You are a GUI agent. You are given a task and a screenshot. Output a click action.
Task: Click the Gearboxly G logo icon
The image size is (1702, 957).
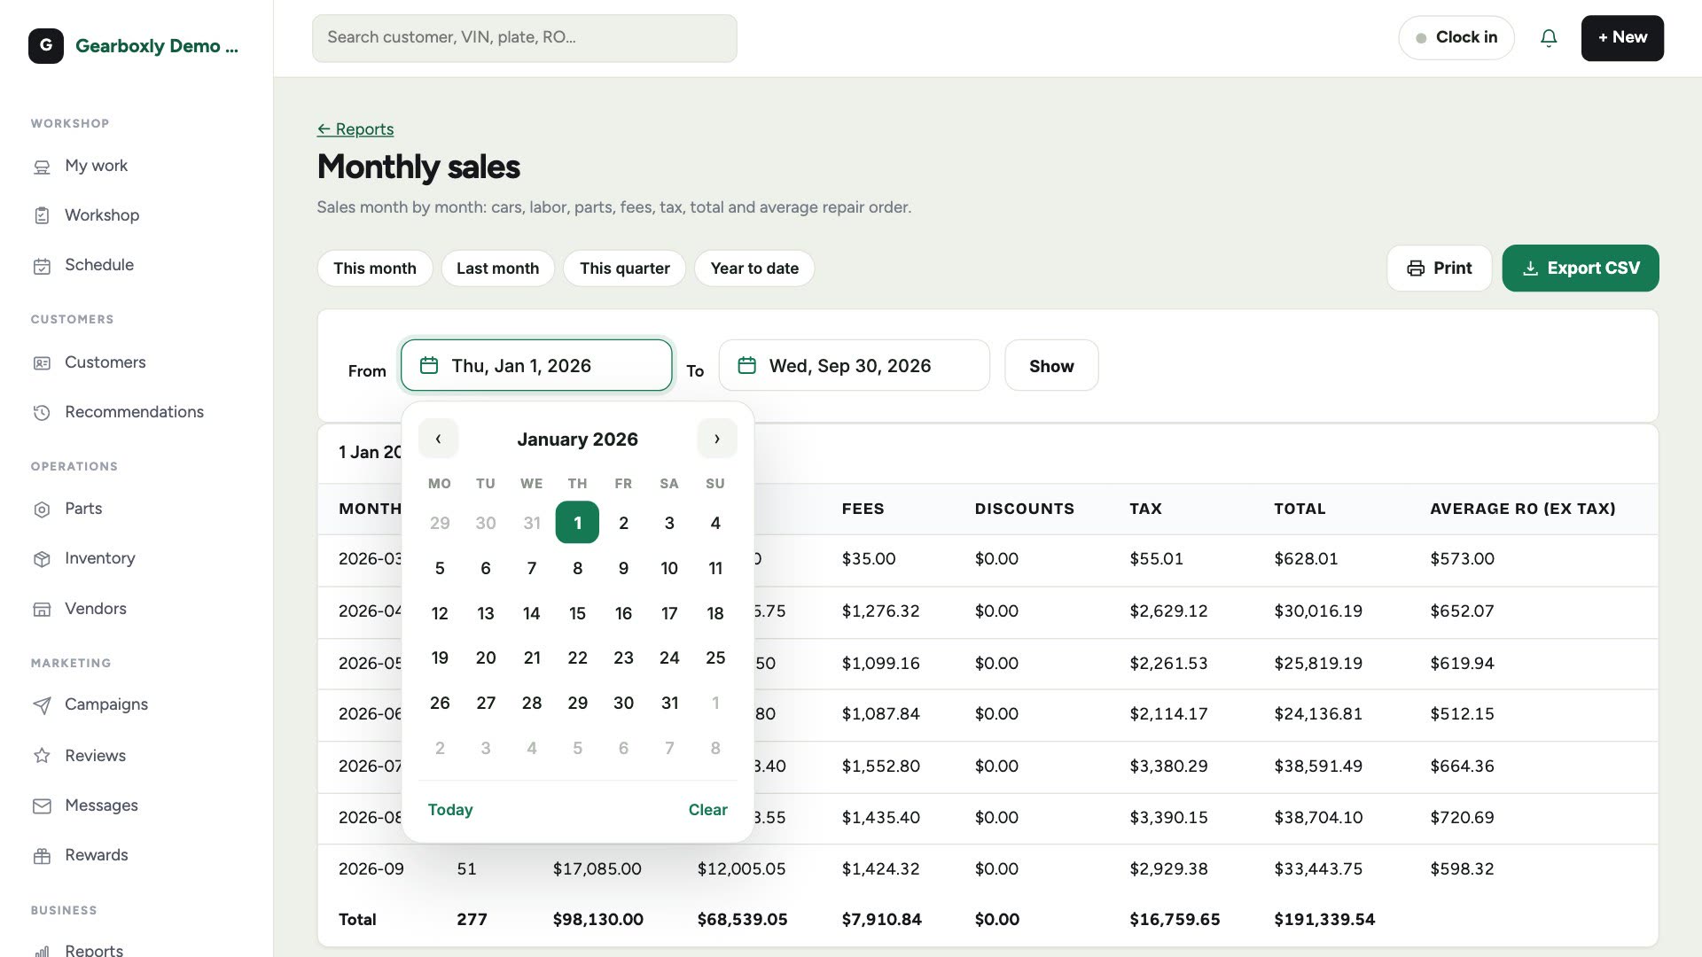pyautogui.click(x=46, y=45)
